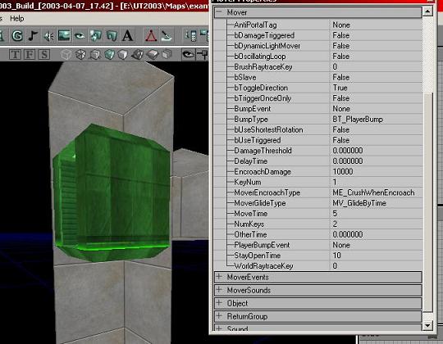The height and width of the screenshot is (344, 443).
Task: Open the Texture browser picture icon
Action: (64, 36)
